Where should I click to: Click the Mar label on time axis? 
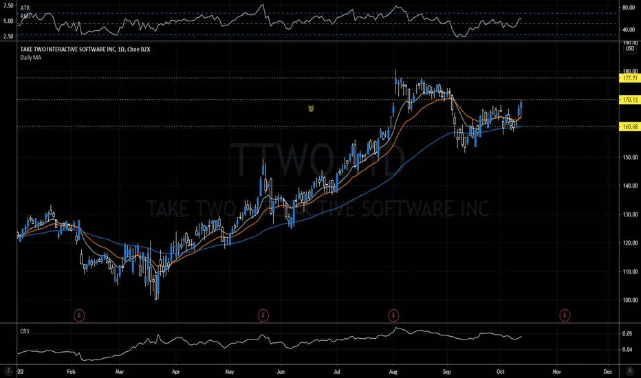120,371
